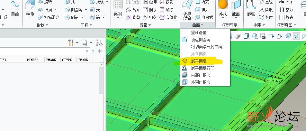The image size is (306, 131).
Task: Open the 扫描 sweep dropdown arrow
Action: pyautogui.click(x=55, y=10)
